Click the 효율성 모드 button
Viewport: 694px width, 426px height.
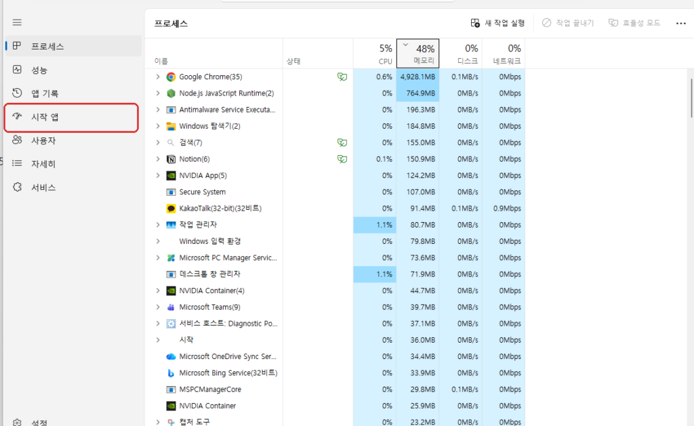click(634, 23)
